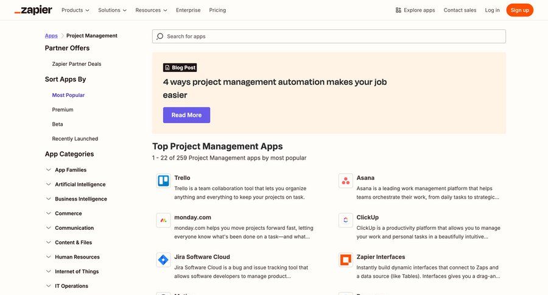Image resolution: width=548 pixels, height=295 pixels.
Task: Expand the IT Operations category chevron
Action: (x=48, y=286)
